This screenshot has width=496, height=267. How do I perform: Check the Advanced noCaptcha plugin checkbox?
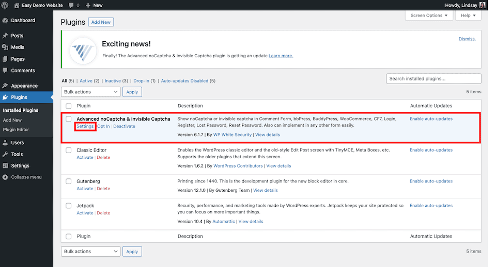pyautogui.click(x=69, y=119)
